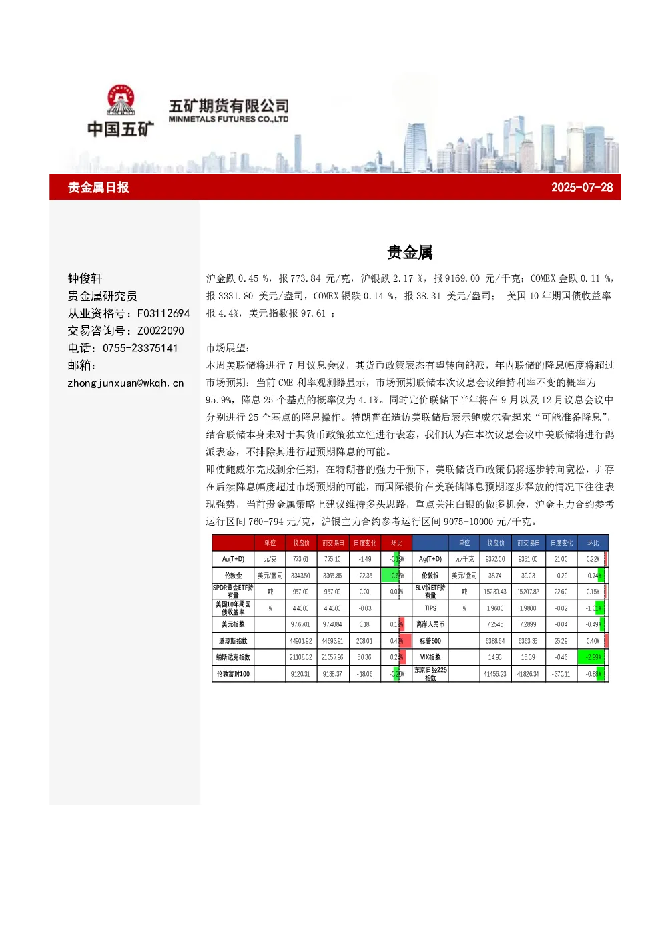Click the analyst name 钟俊轩
662x937 pixels.
click(x=85, y=278)
